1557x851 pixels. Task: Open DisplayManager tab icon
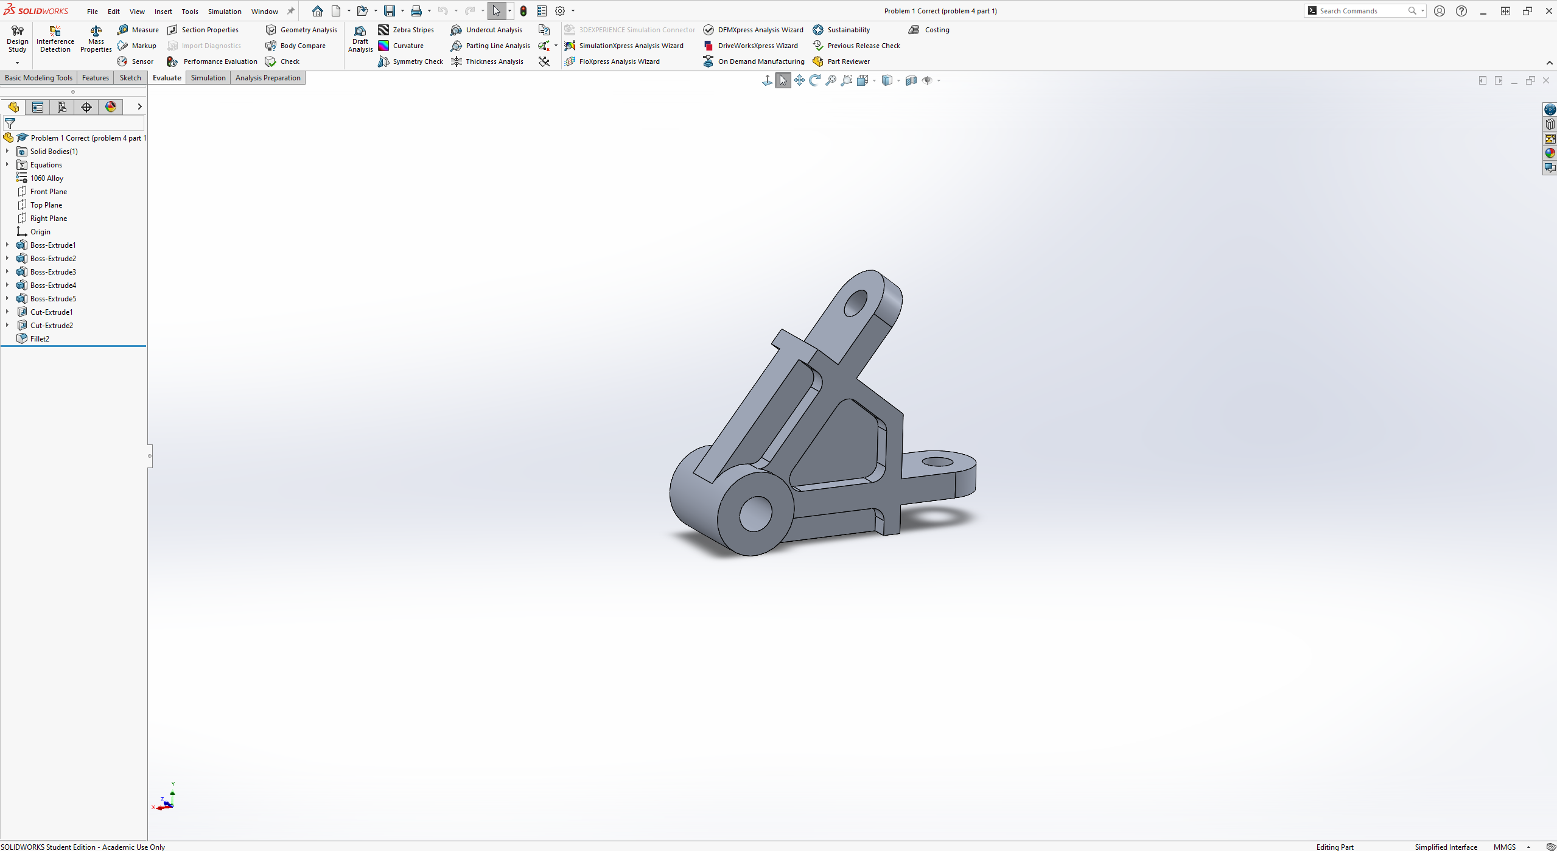[x=111, y=107]
